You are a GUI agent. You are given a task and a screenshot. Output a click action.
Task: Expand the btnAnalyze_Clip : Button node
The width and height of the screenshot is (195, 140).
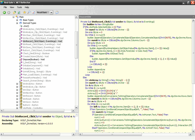pos(17,87)
